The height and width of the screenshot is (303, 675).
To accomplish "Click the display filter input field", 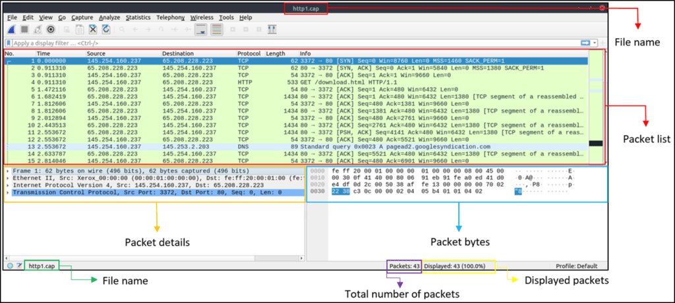I will [296, 43].
